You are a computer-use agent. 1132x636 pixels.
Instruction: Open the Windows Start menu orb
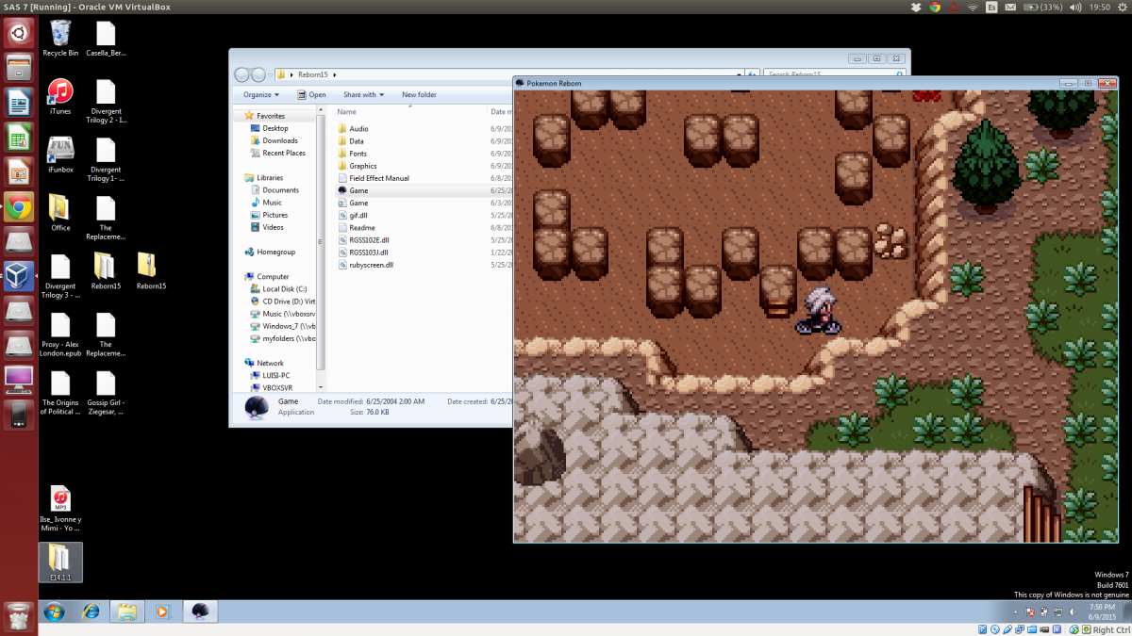click(x=54, y=612)
